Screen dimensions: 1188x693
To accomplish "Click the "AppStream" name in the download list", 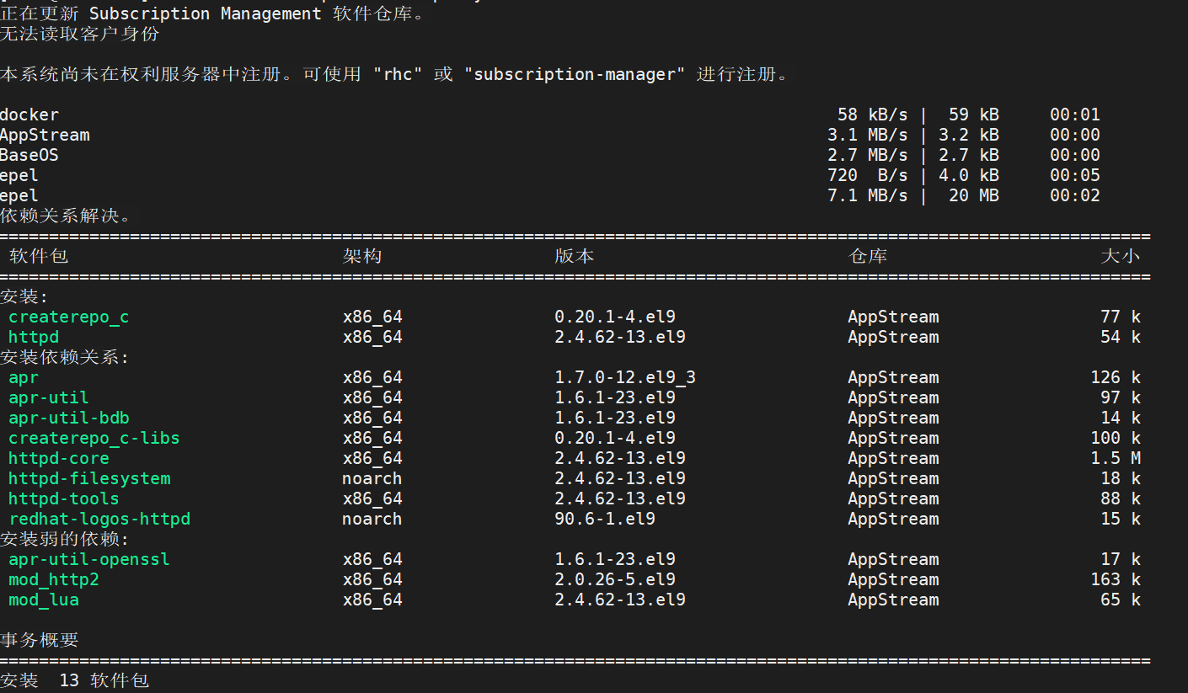I will point(45,136).
